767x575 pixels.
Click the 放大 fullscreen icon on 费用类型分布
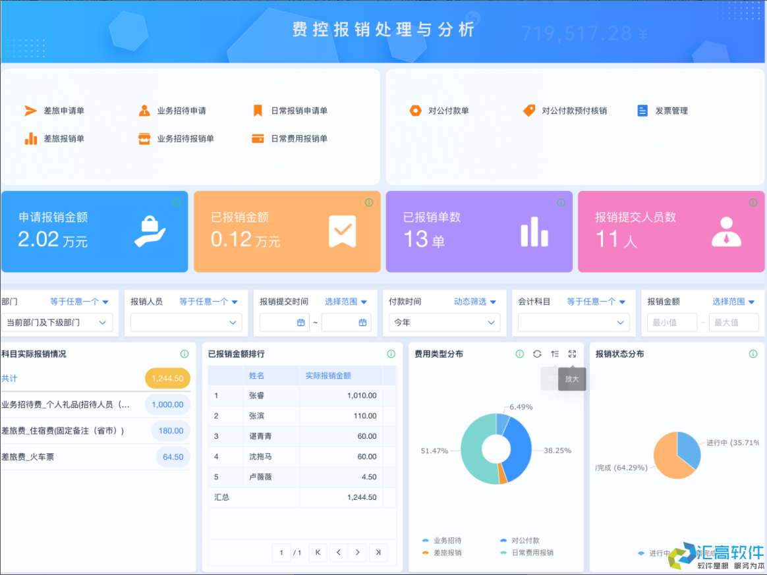tap(571, 354)
